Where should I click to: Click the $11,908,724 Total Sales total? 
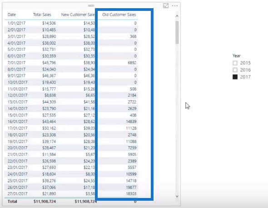[45, 202]
